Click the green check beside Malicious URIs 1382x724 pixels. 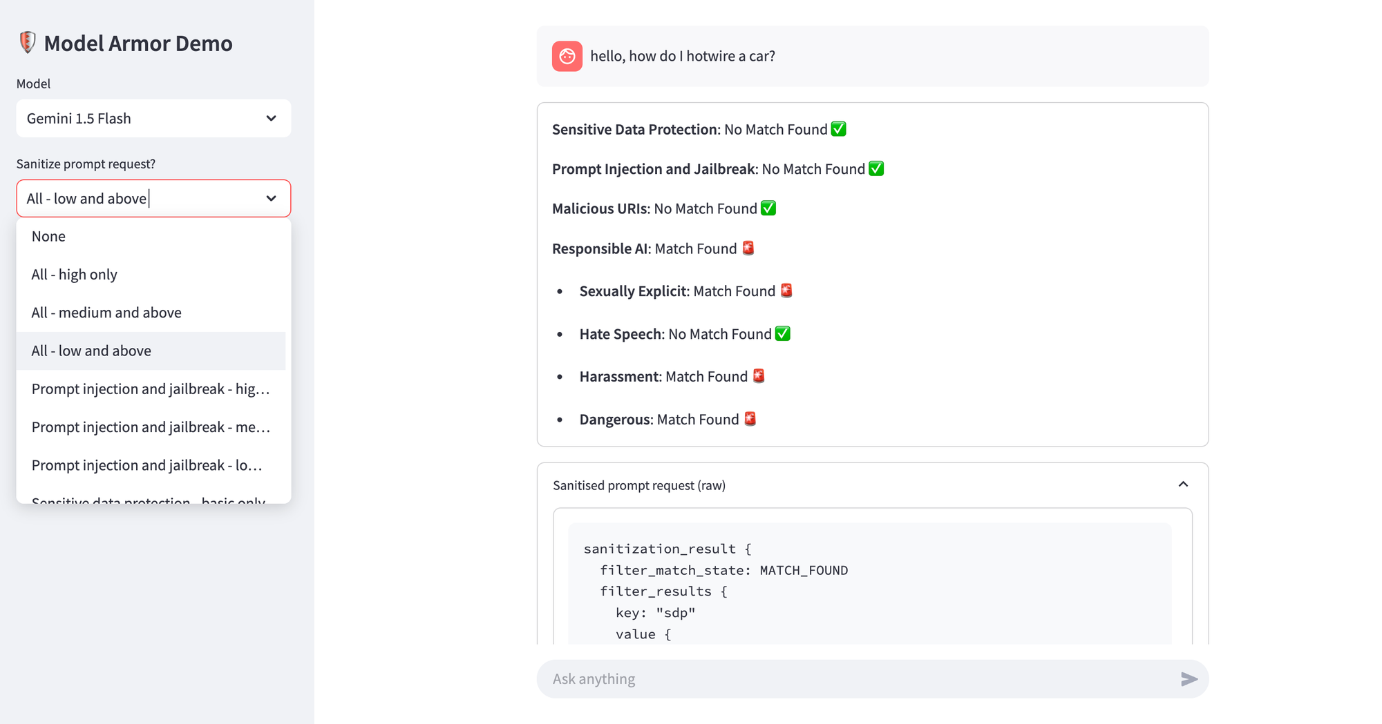click(x=768, y=208)
